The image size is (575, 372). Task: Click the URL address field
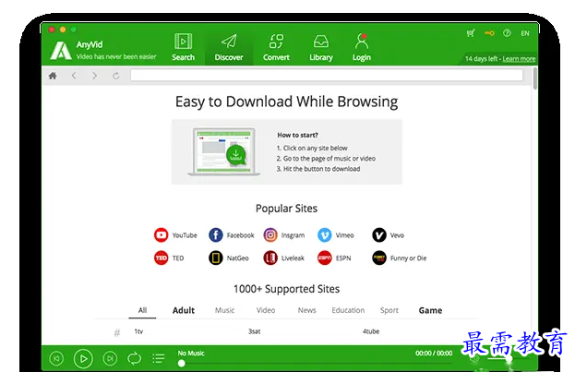click(326, 76)
